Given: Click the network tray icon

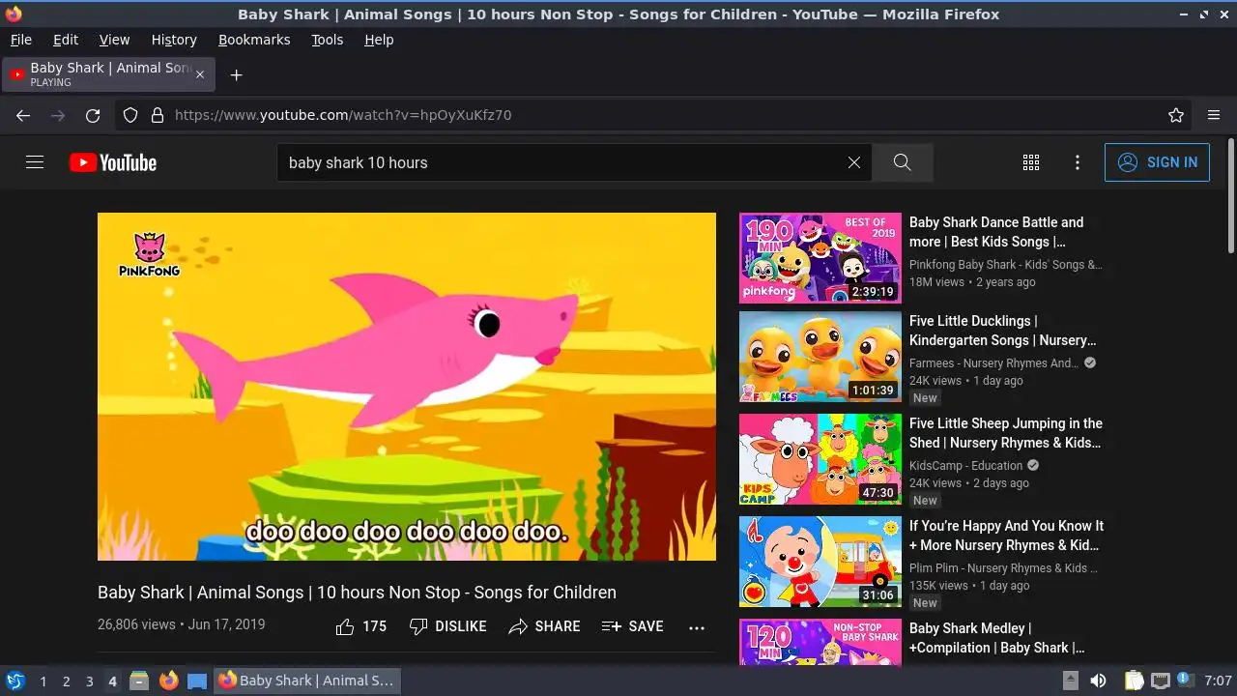Looking at the screenshot, I should click(x=1161, y=681).
